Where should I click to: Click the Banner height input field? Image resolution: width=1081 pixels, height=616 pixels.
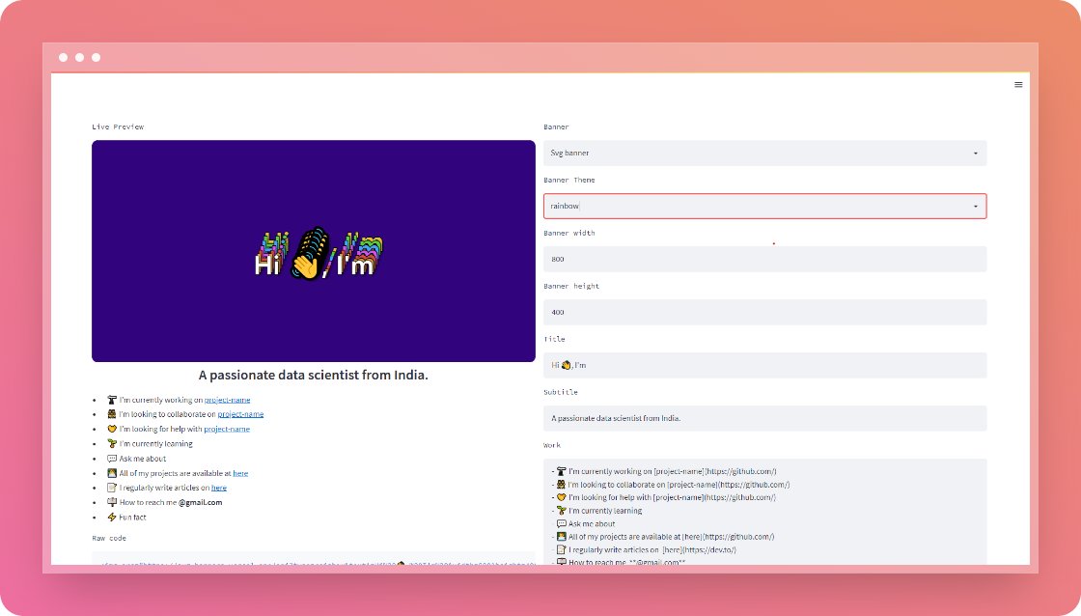pos(764,313)
